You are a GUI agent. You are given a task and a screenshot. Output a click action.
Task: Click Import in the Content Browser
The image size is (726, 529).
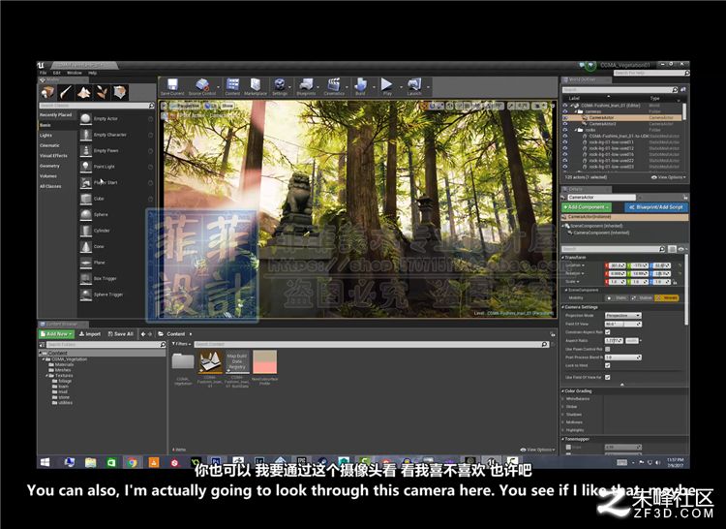tap(90, 334)
